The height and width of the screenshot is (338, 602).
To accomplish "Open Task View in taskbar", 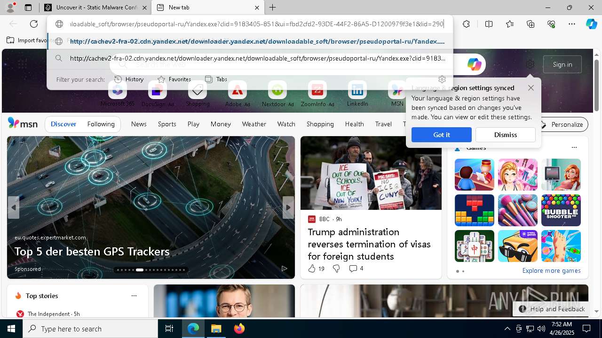I will pyautogui.click(x=169, y=329).
